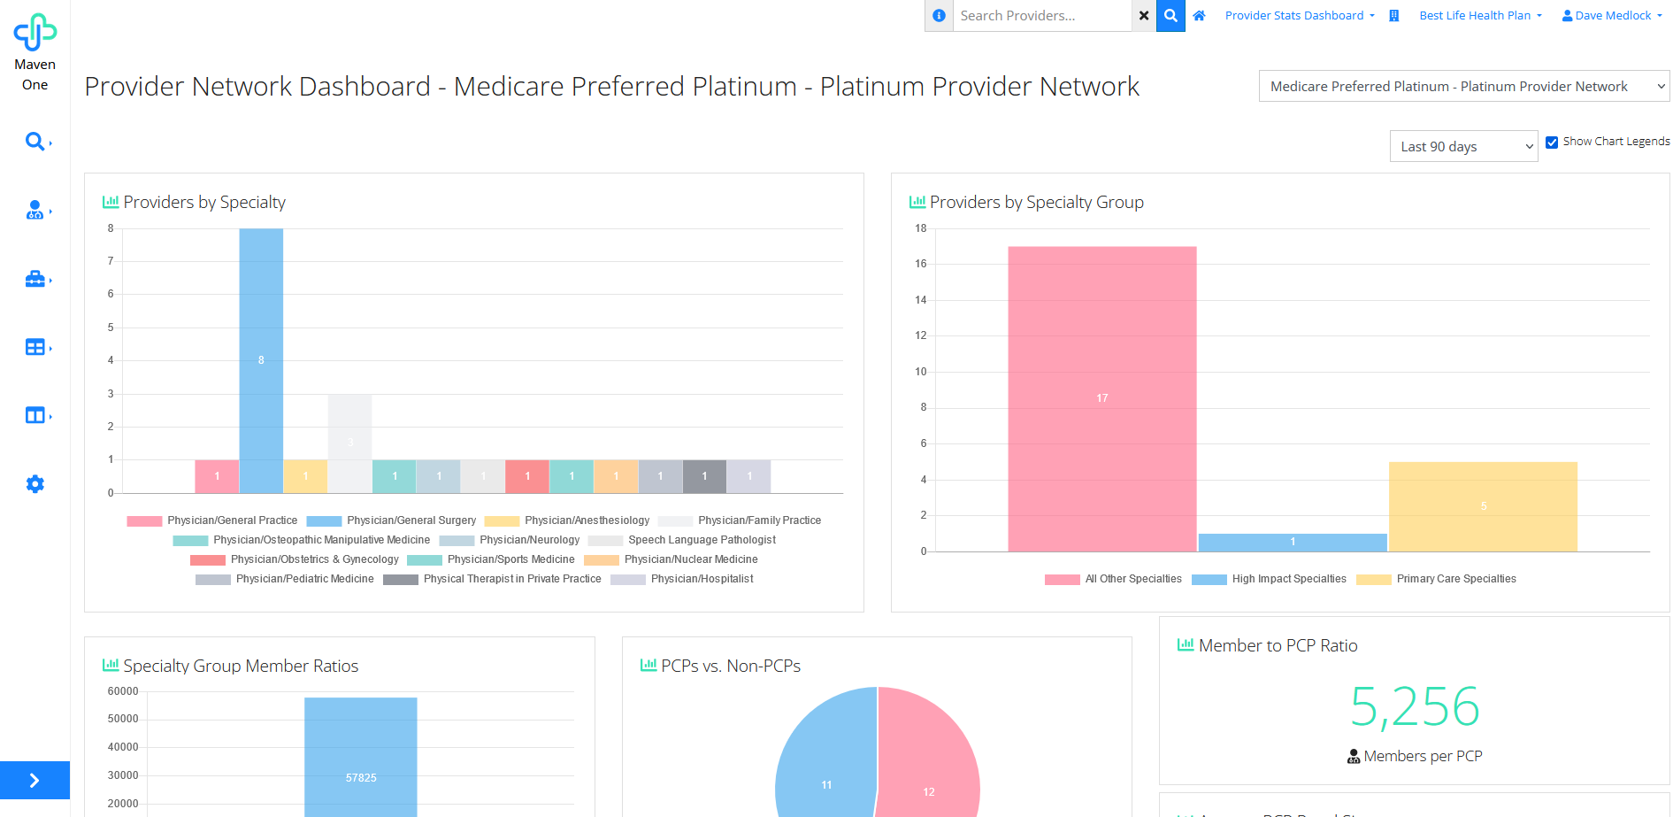The height and width of the screenshot is (817, 1673).
Task: Click the home icon in the top bar
Action: pyautogui.click(x=1199, y=15)
